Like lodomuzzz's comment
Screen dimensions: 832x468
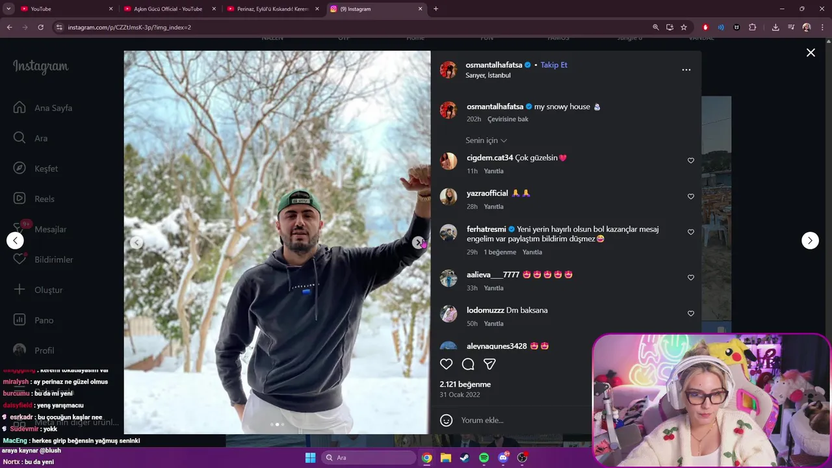pos(691,313)
